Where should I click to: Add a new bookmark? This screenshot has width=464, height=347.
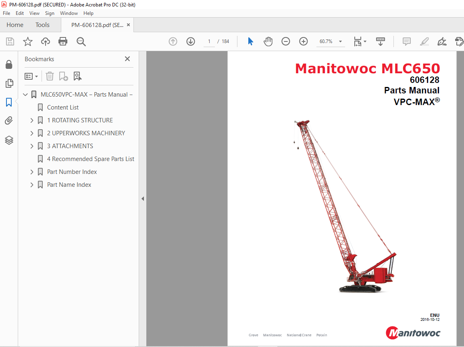[63, 76]
